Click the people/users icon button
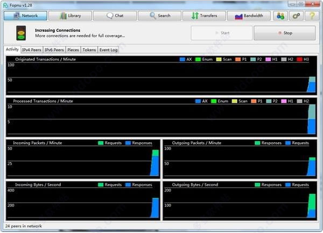323x233 pixels. 280,16
